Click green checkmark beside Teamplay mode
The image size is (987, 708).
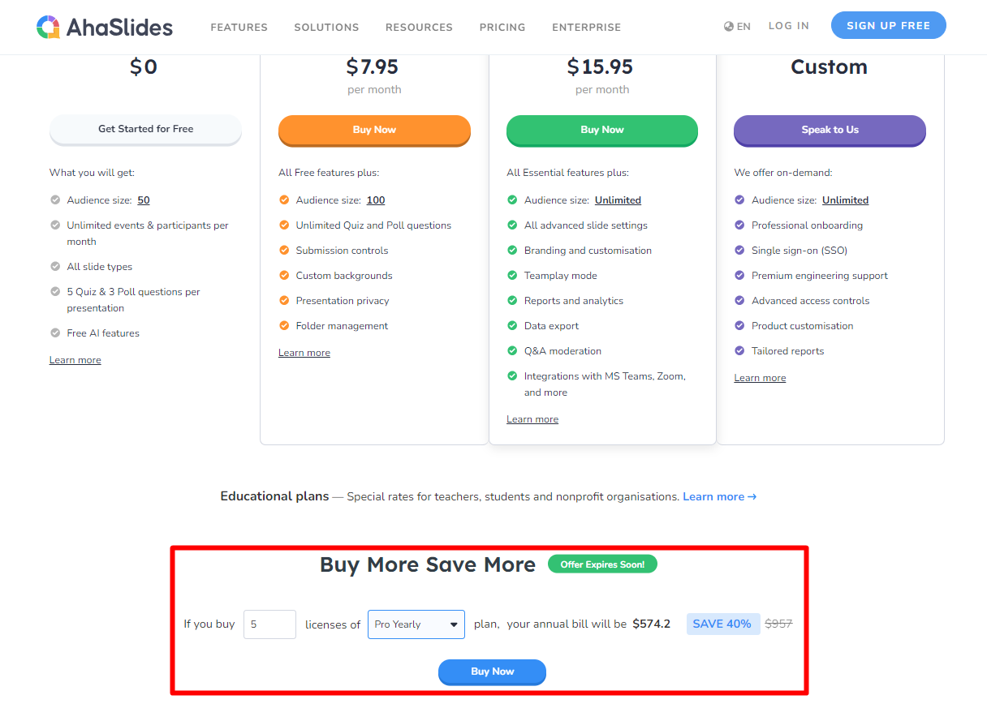click(x=512, y=276)
